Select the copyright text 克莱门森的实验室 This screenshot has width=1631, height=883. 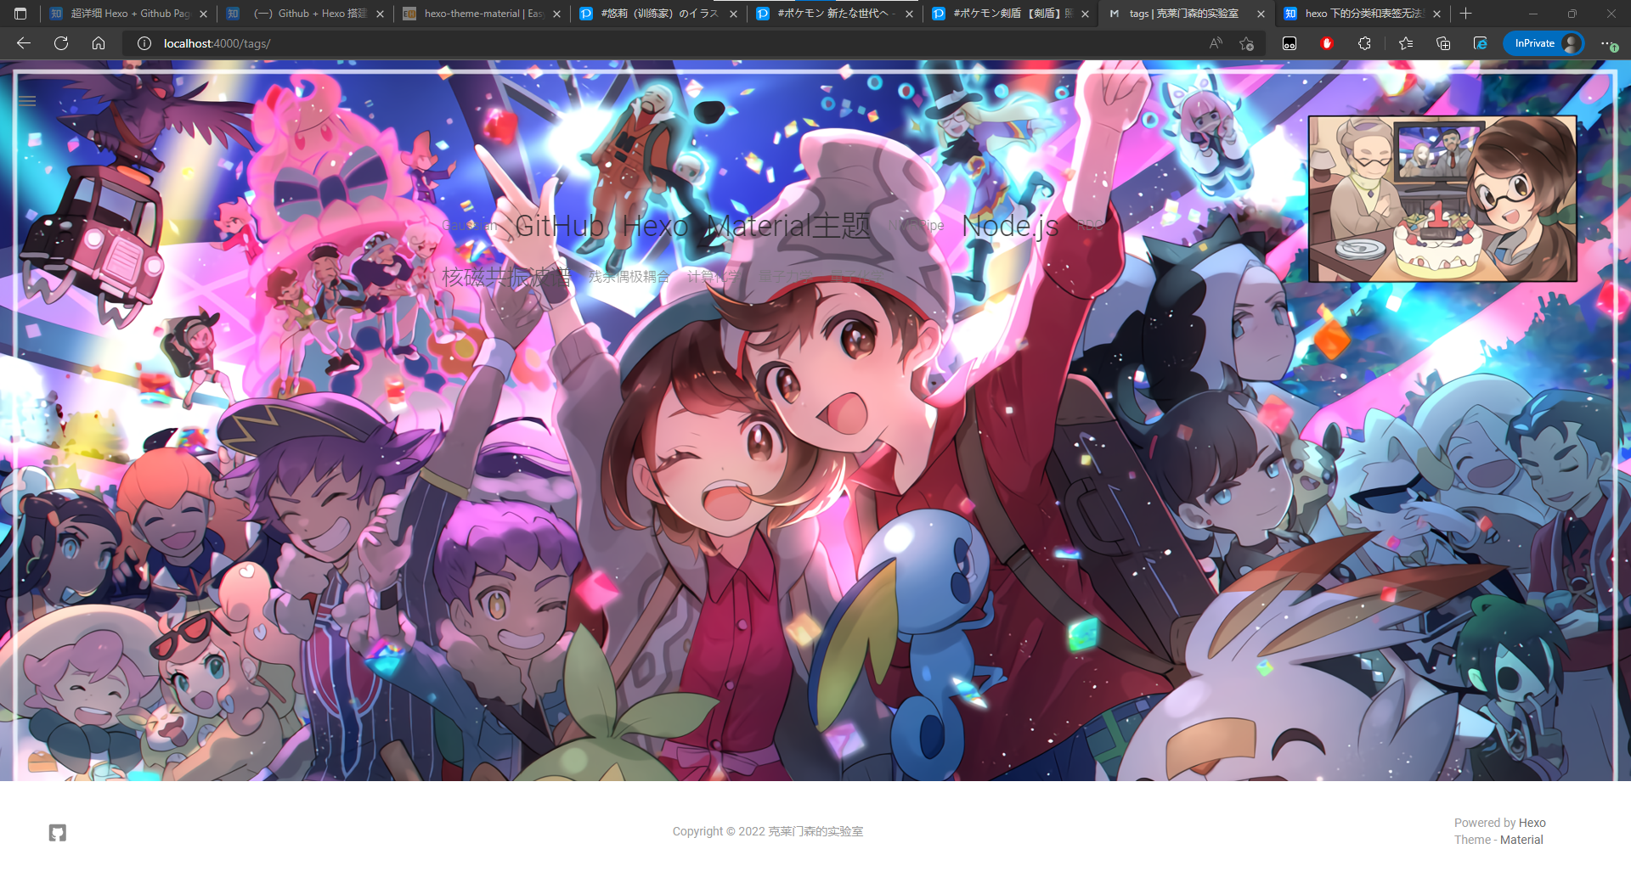click(815, 831)
